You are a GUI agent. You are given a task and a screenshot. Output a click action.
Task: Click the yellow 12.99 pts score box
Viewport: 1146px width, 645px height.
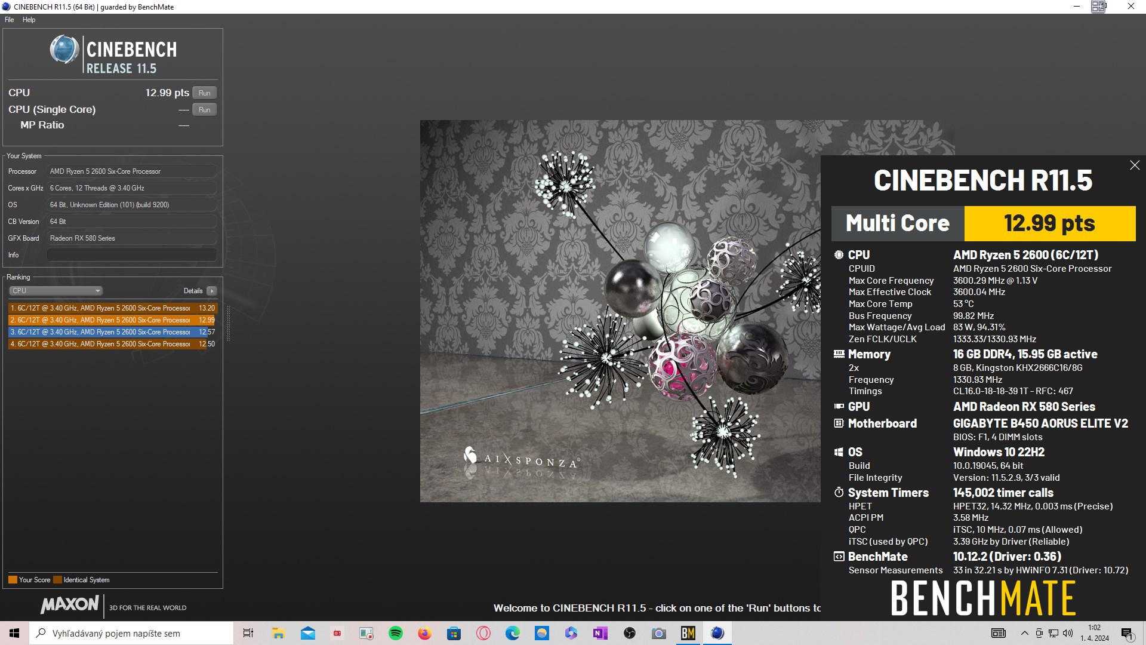click(x=1050, y=223)
